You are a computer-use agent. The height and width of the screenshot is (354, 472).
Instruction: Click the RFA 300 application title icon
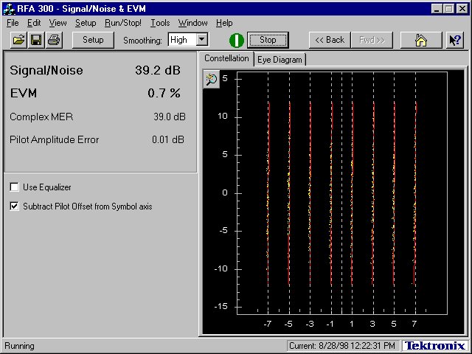(9, 9)
